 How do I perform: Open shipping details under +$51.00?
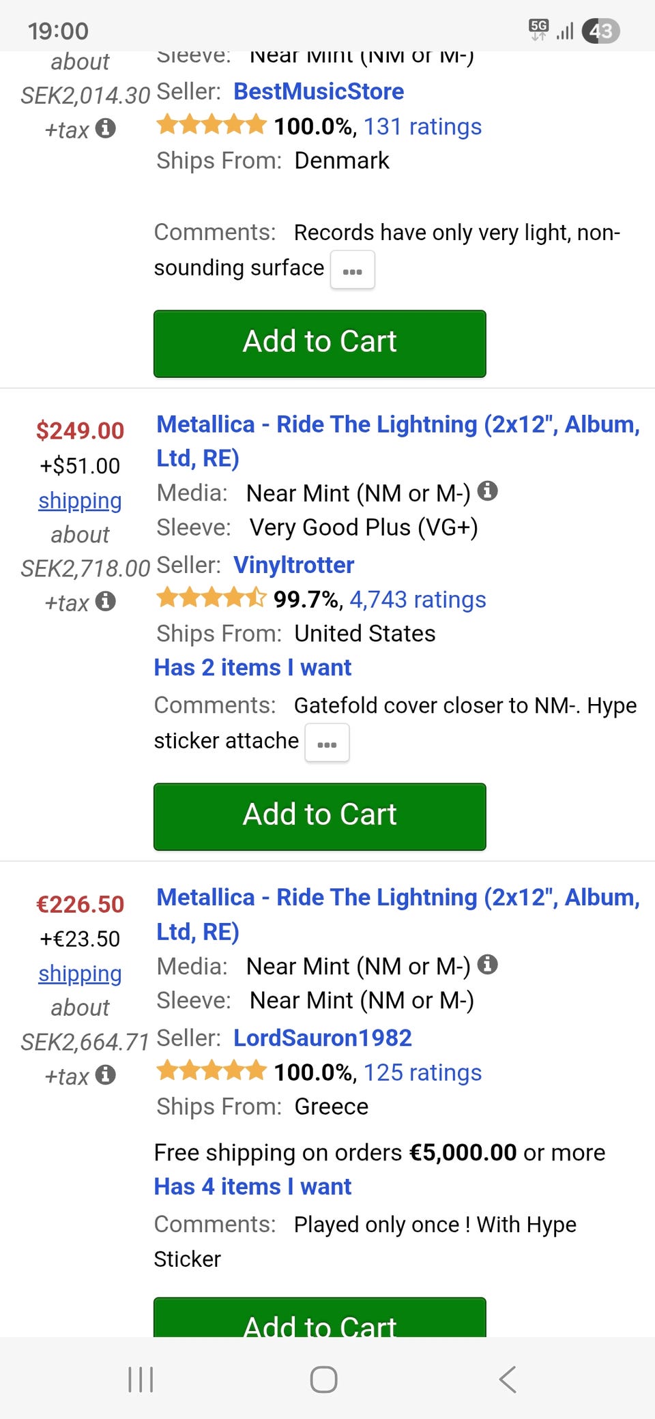pos(80,501)
